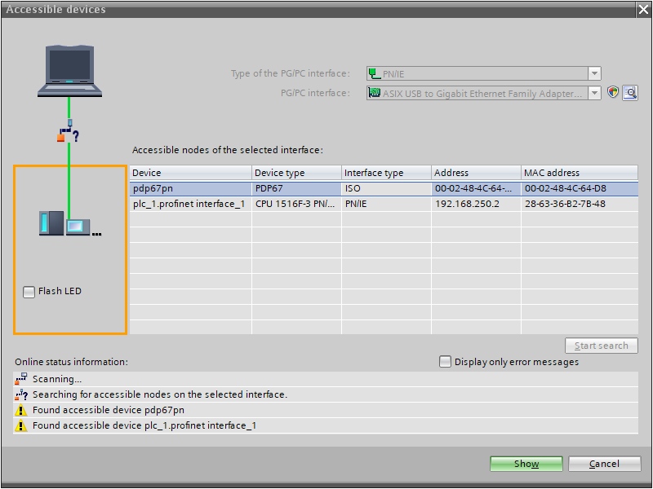Click the shield icon beside PG/PC interface
653x489 pixels.
click(x=613, y=92)
